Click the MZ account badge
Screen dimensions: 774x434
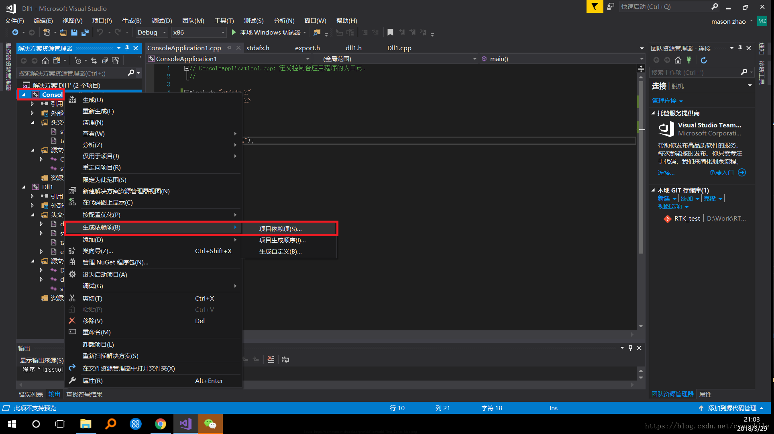coord(762,21)
